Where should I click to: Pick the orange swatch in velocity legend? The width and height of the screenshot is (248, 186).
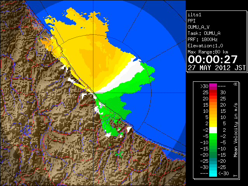[x=213, y=107]
